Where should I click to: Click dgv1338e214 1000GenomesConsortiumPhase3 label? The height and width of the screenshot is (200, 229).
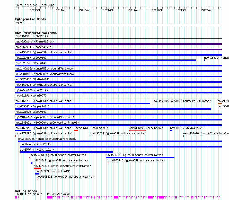coord(47,123)
